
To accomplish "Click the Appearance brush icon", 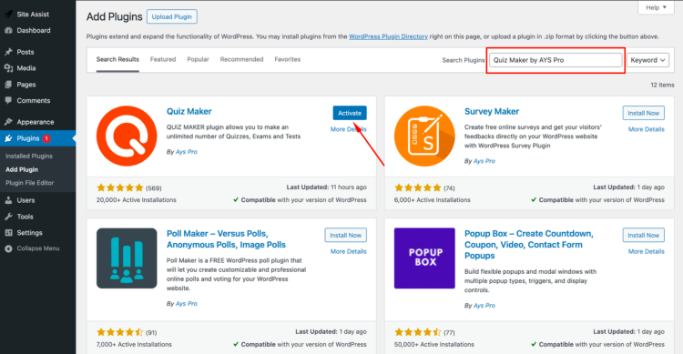I will tap(8, 122).
